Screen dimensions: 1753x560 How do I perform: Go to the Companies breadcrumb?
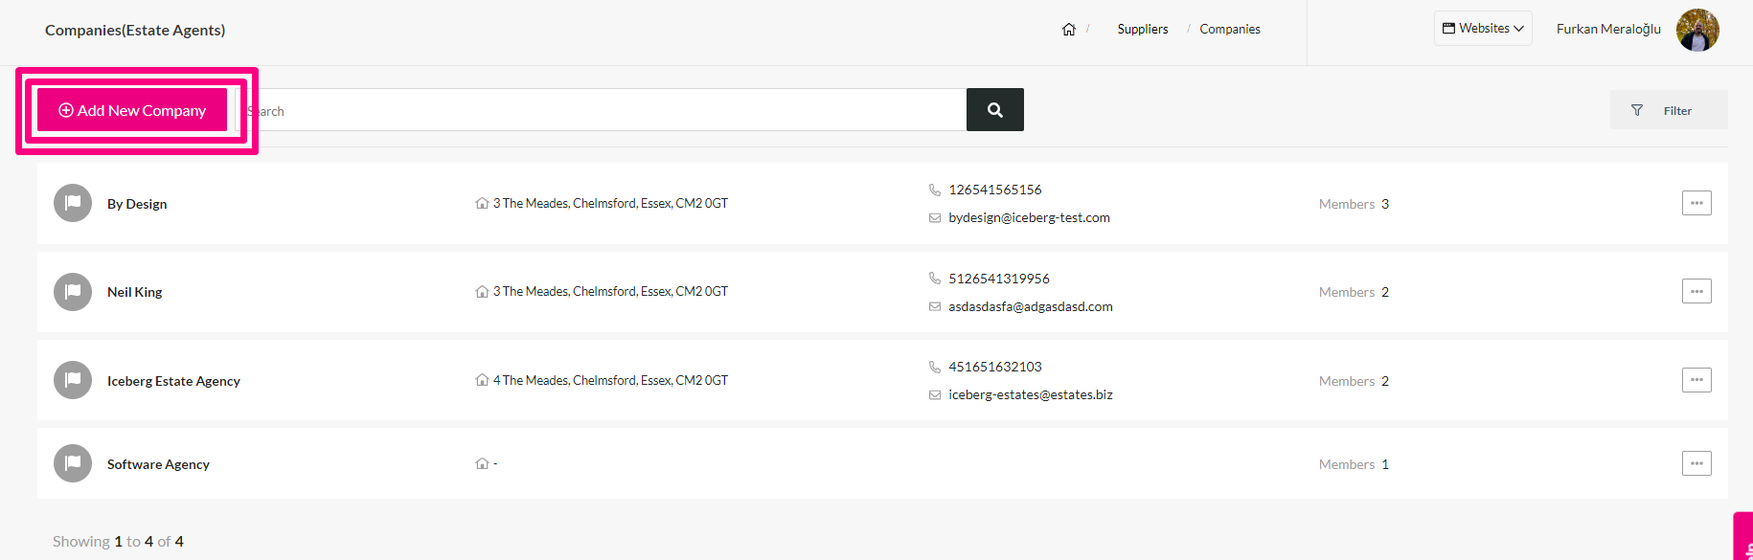click(1230, 30)
